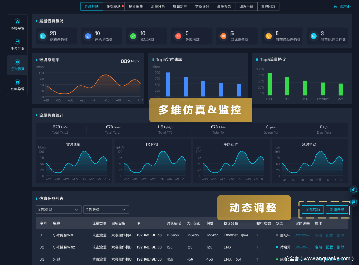Switch to the 流量分析 tab
359x265 pixels.
click(x=158, y=7)
